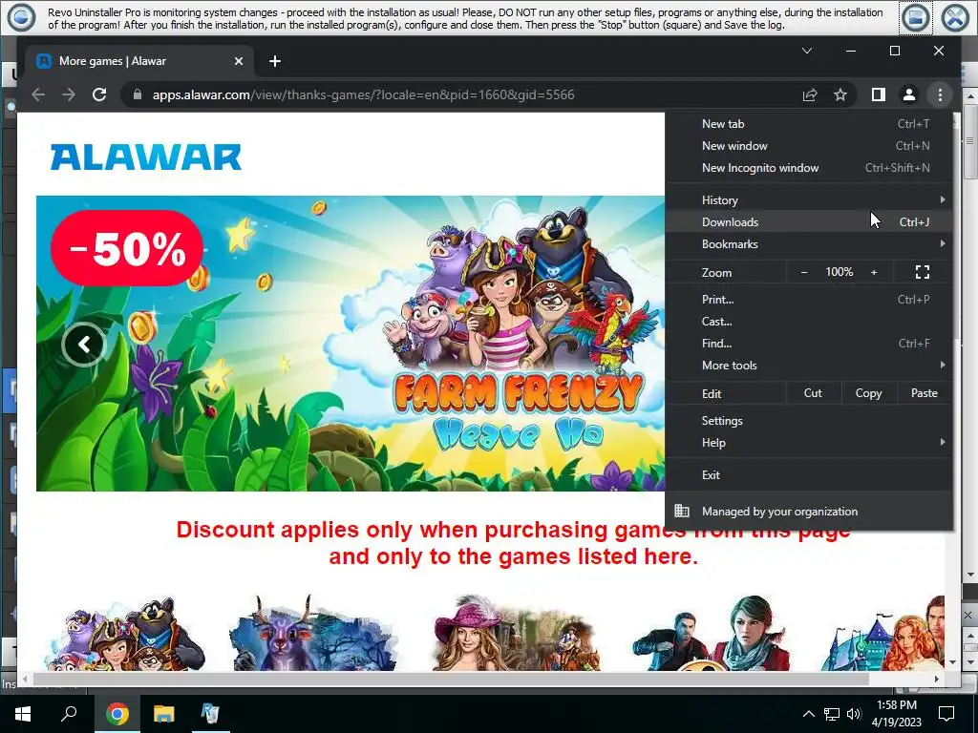Open Chrome profile avatar button
Image resolution: width=978 pixels, height=733 pixels.
pos(909,94)
